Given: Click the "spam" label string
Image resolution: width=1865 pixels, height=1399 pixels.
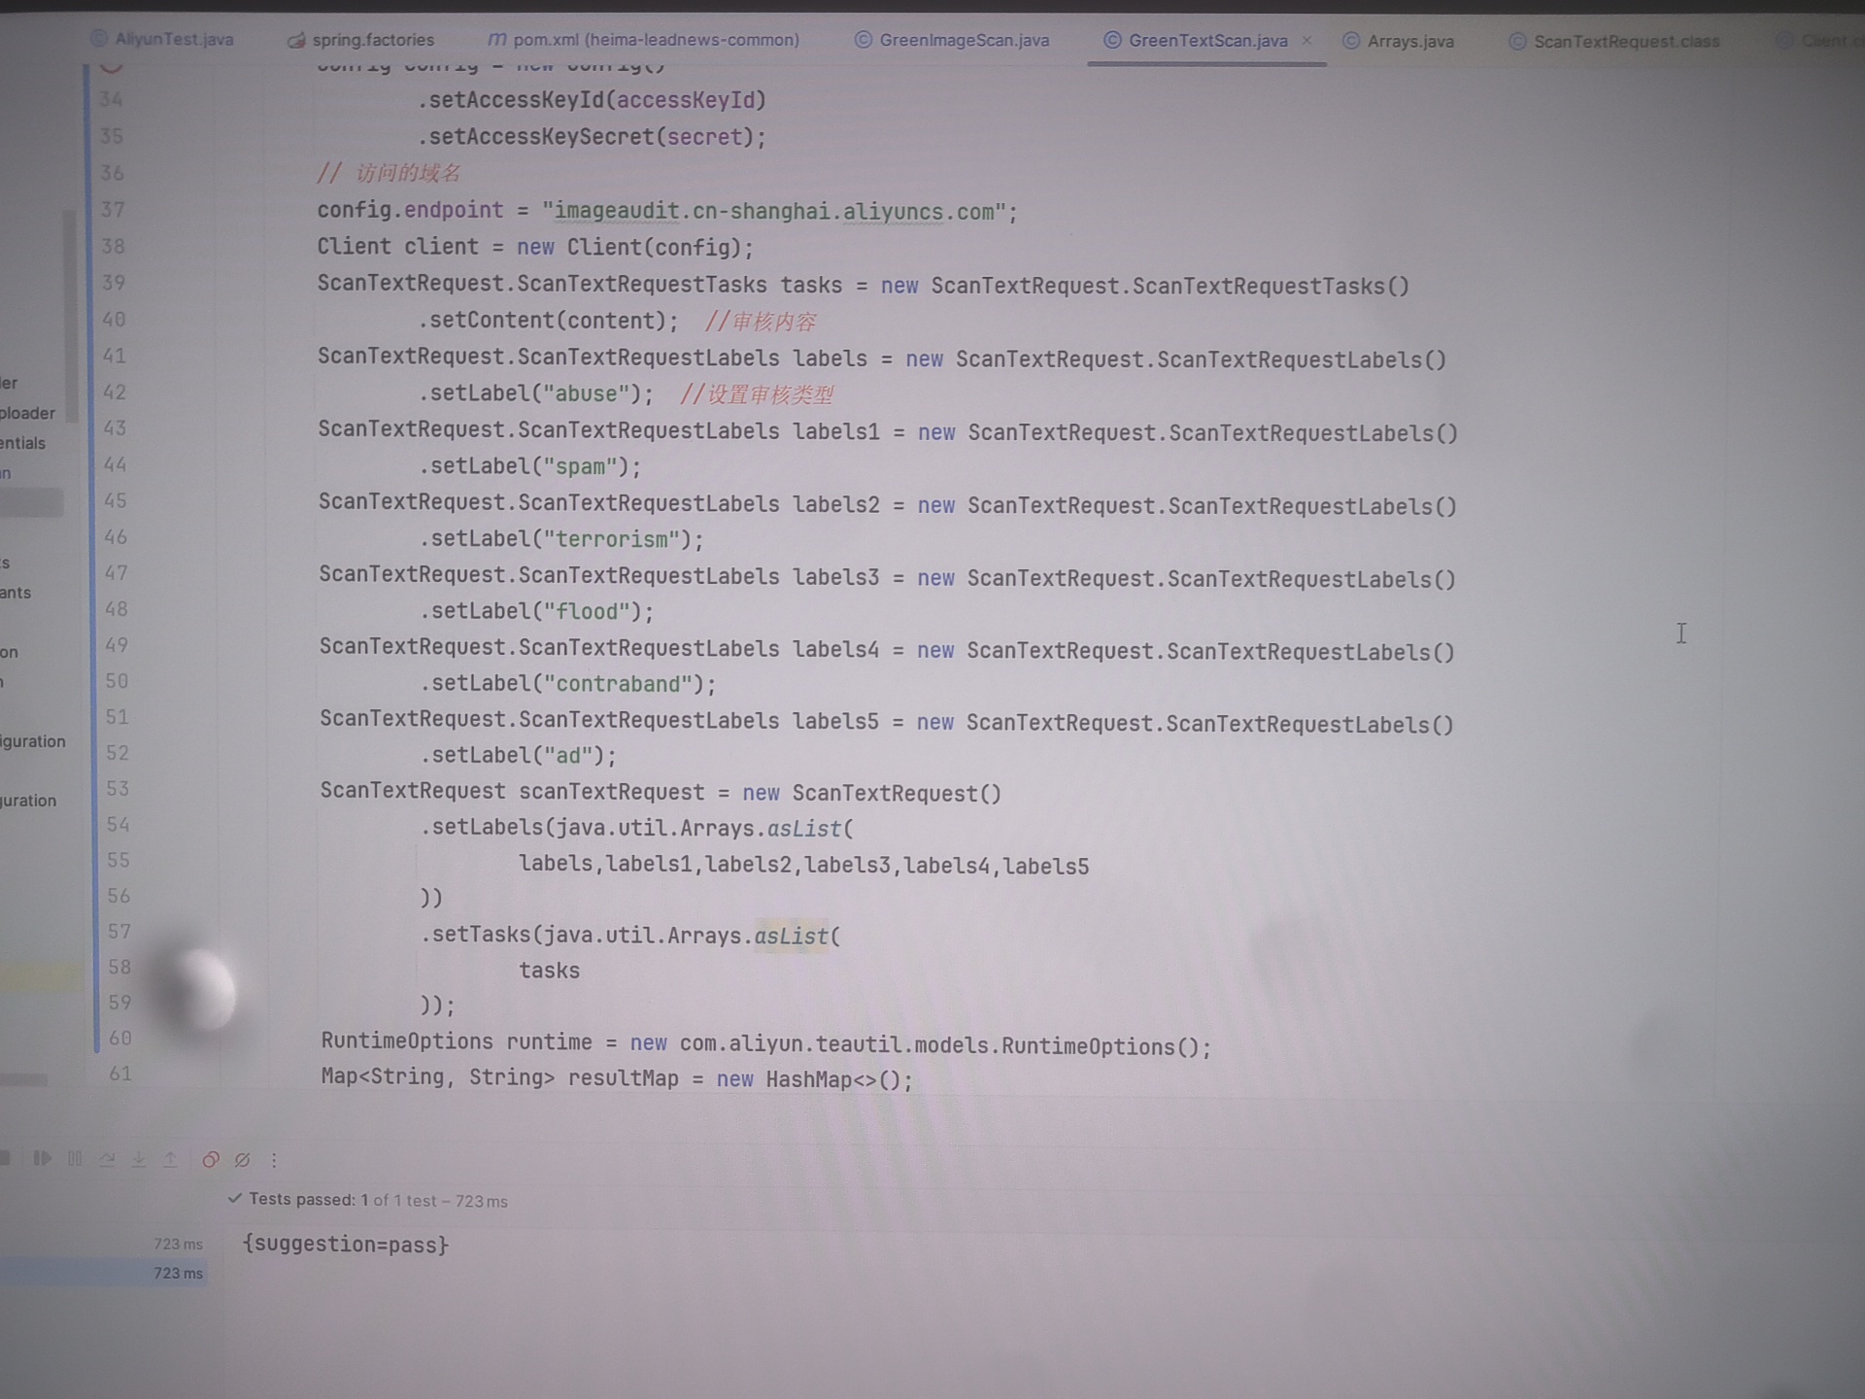Looking at the screenshot, I should pos(581,466).
